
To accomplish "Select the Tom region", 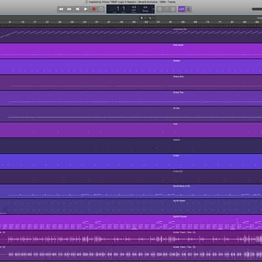I will click(131, 130).
